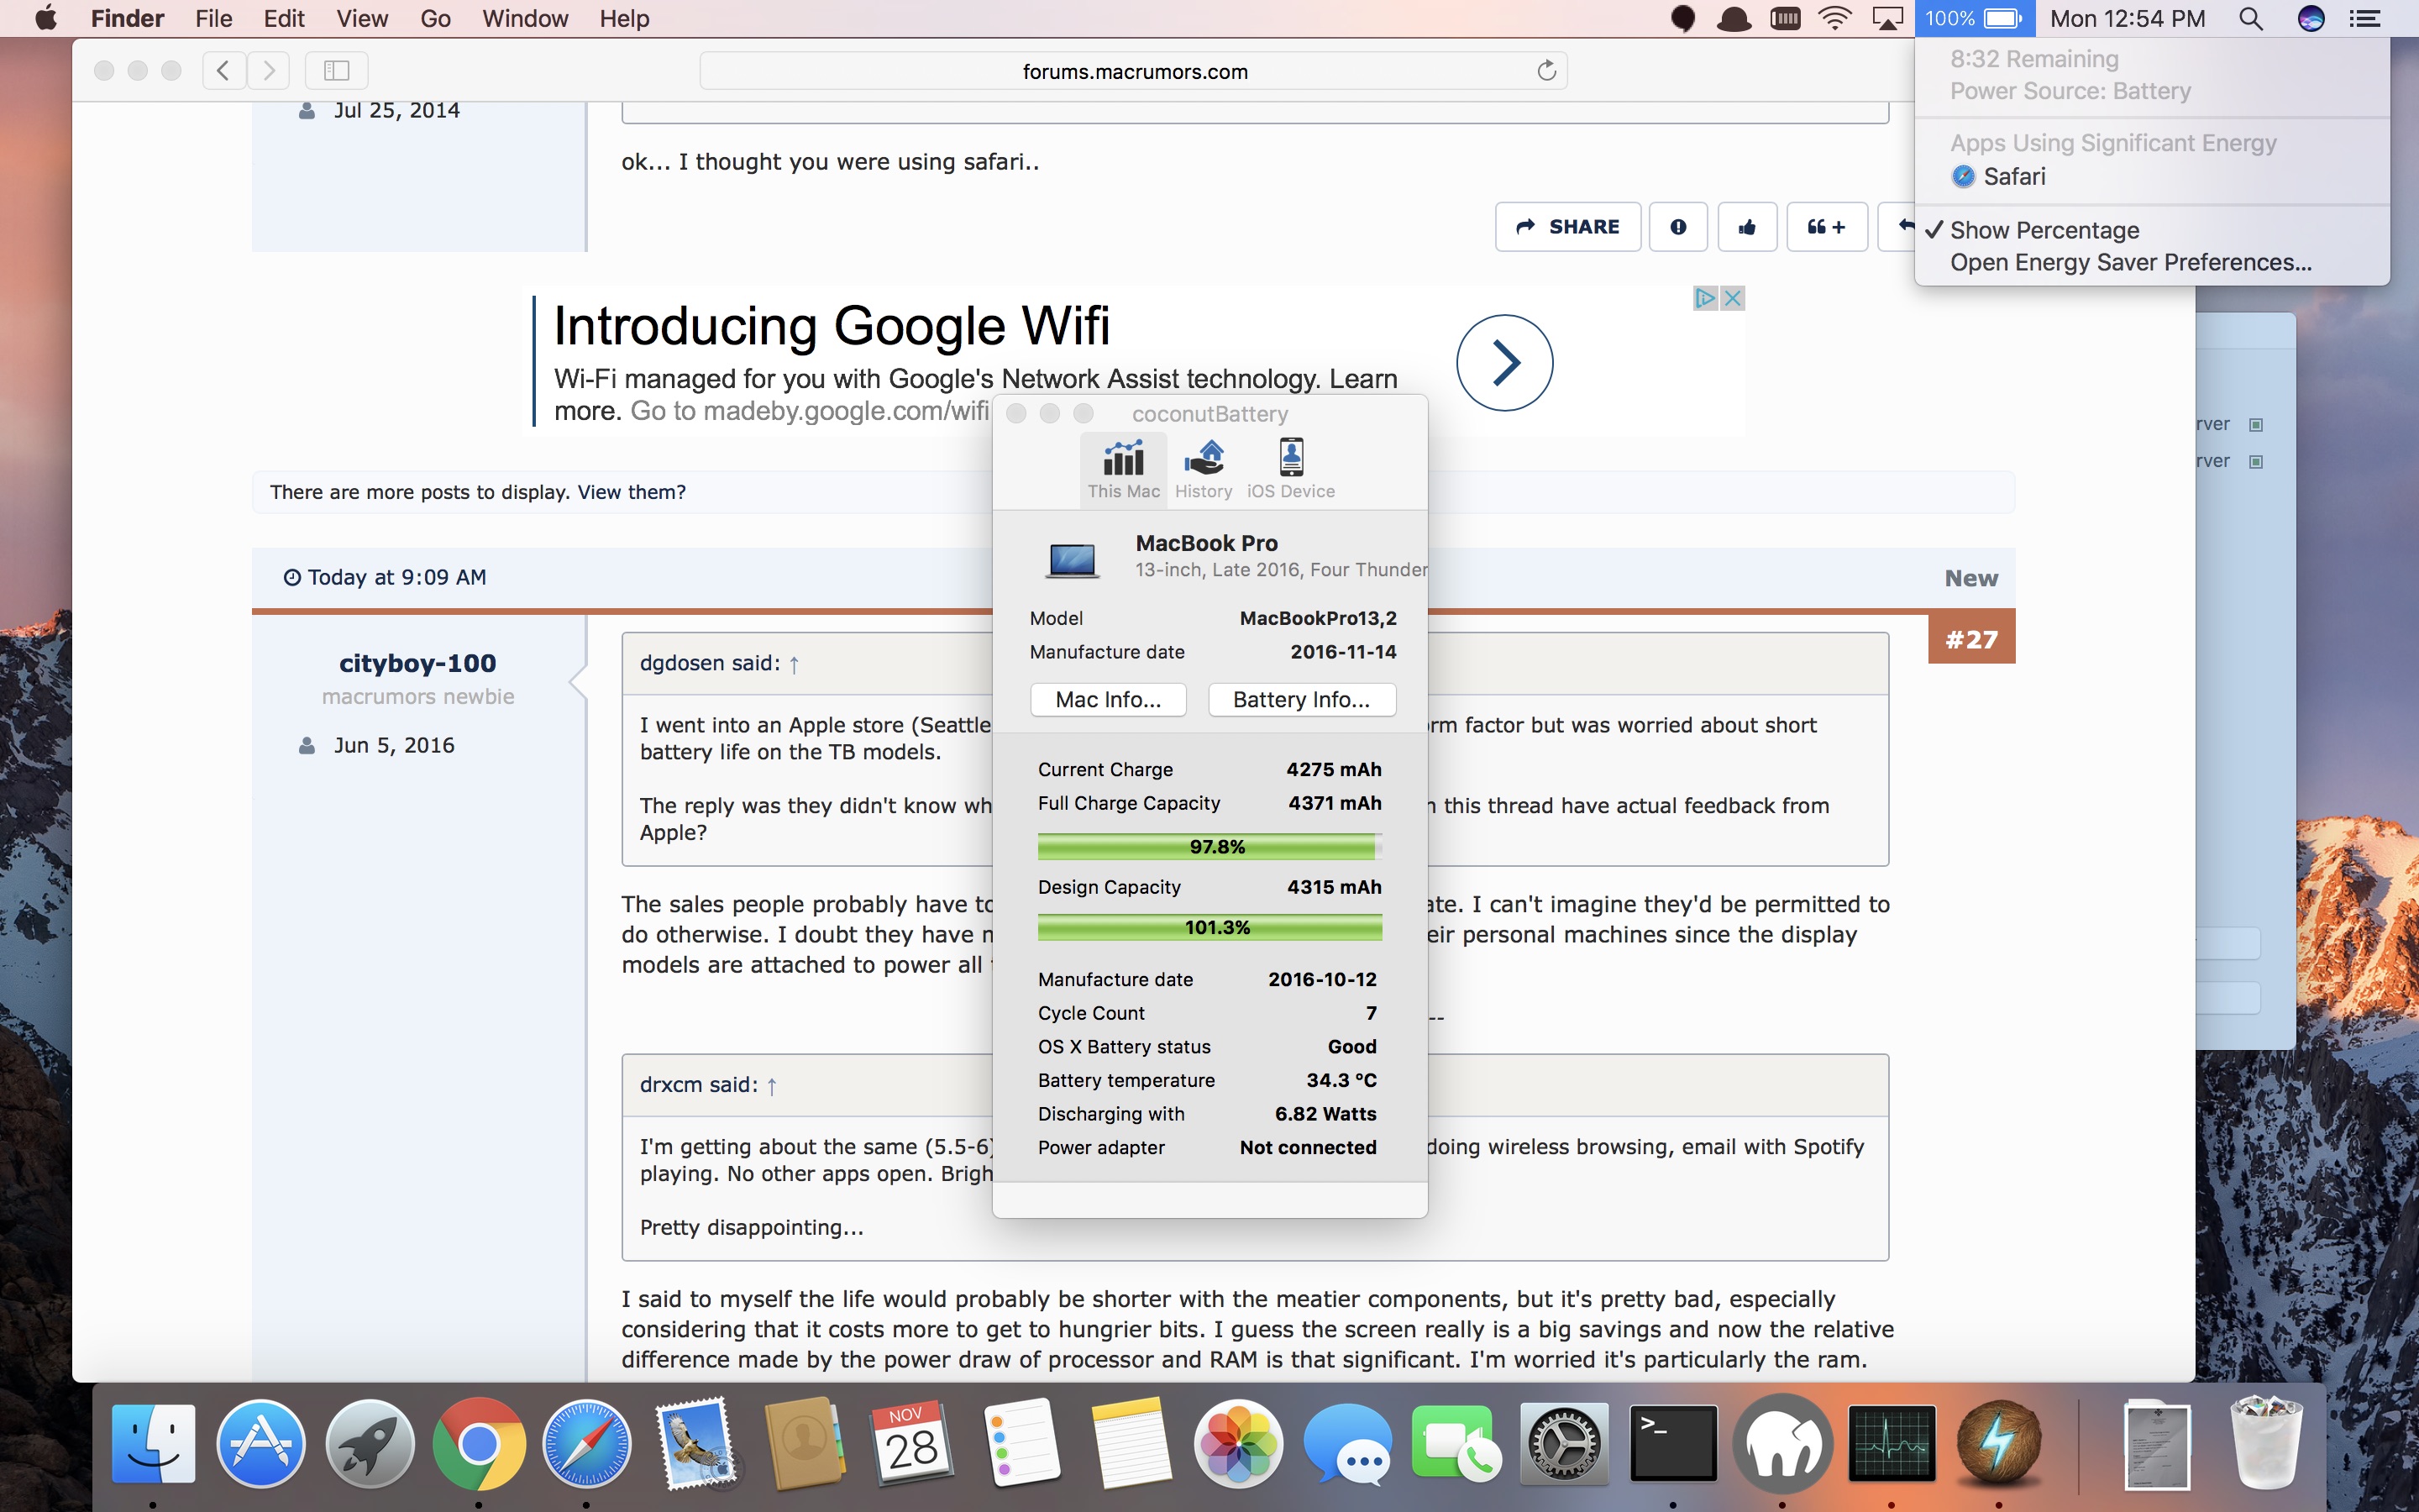Click the Mac Info button
This screenshot has height=1512, width=2419.
click(1108, 700)
